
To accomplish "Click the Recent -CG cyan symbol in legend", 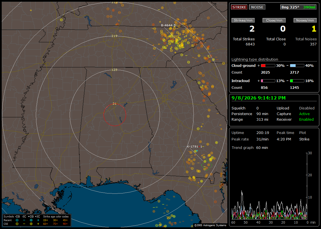I will (17, 220).
